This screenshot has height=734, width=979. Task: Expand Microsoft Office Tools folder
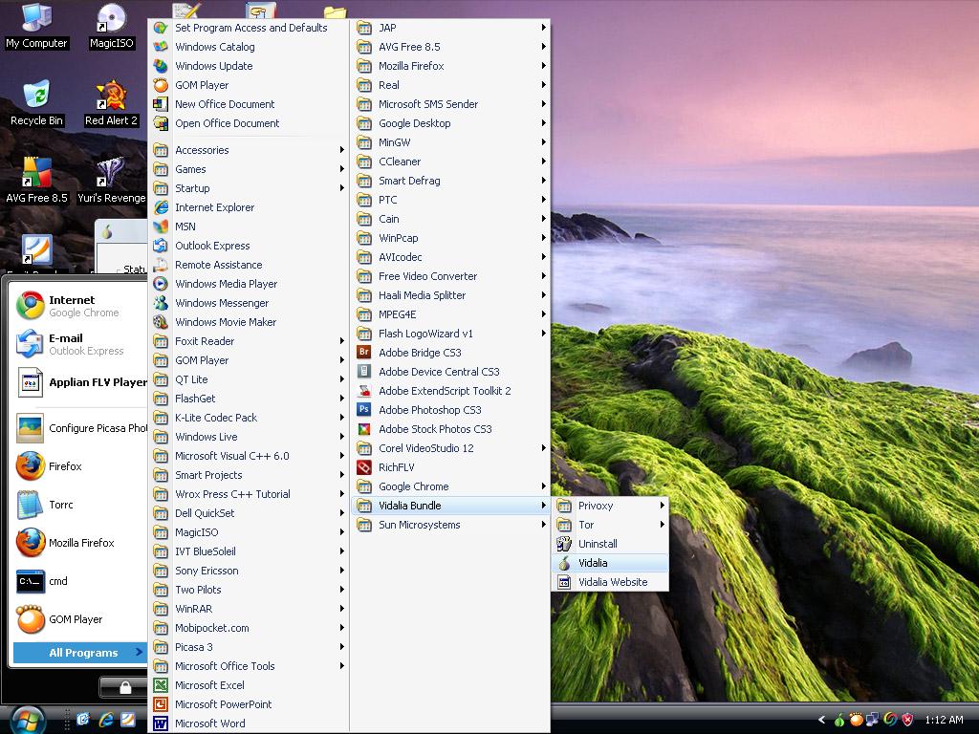tap(249, 666)
